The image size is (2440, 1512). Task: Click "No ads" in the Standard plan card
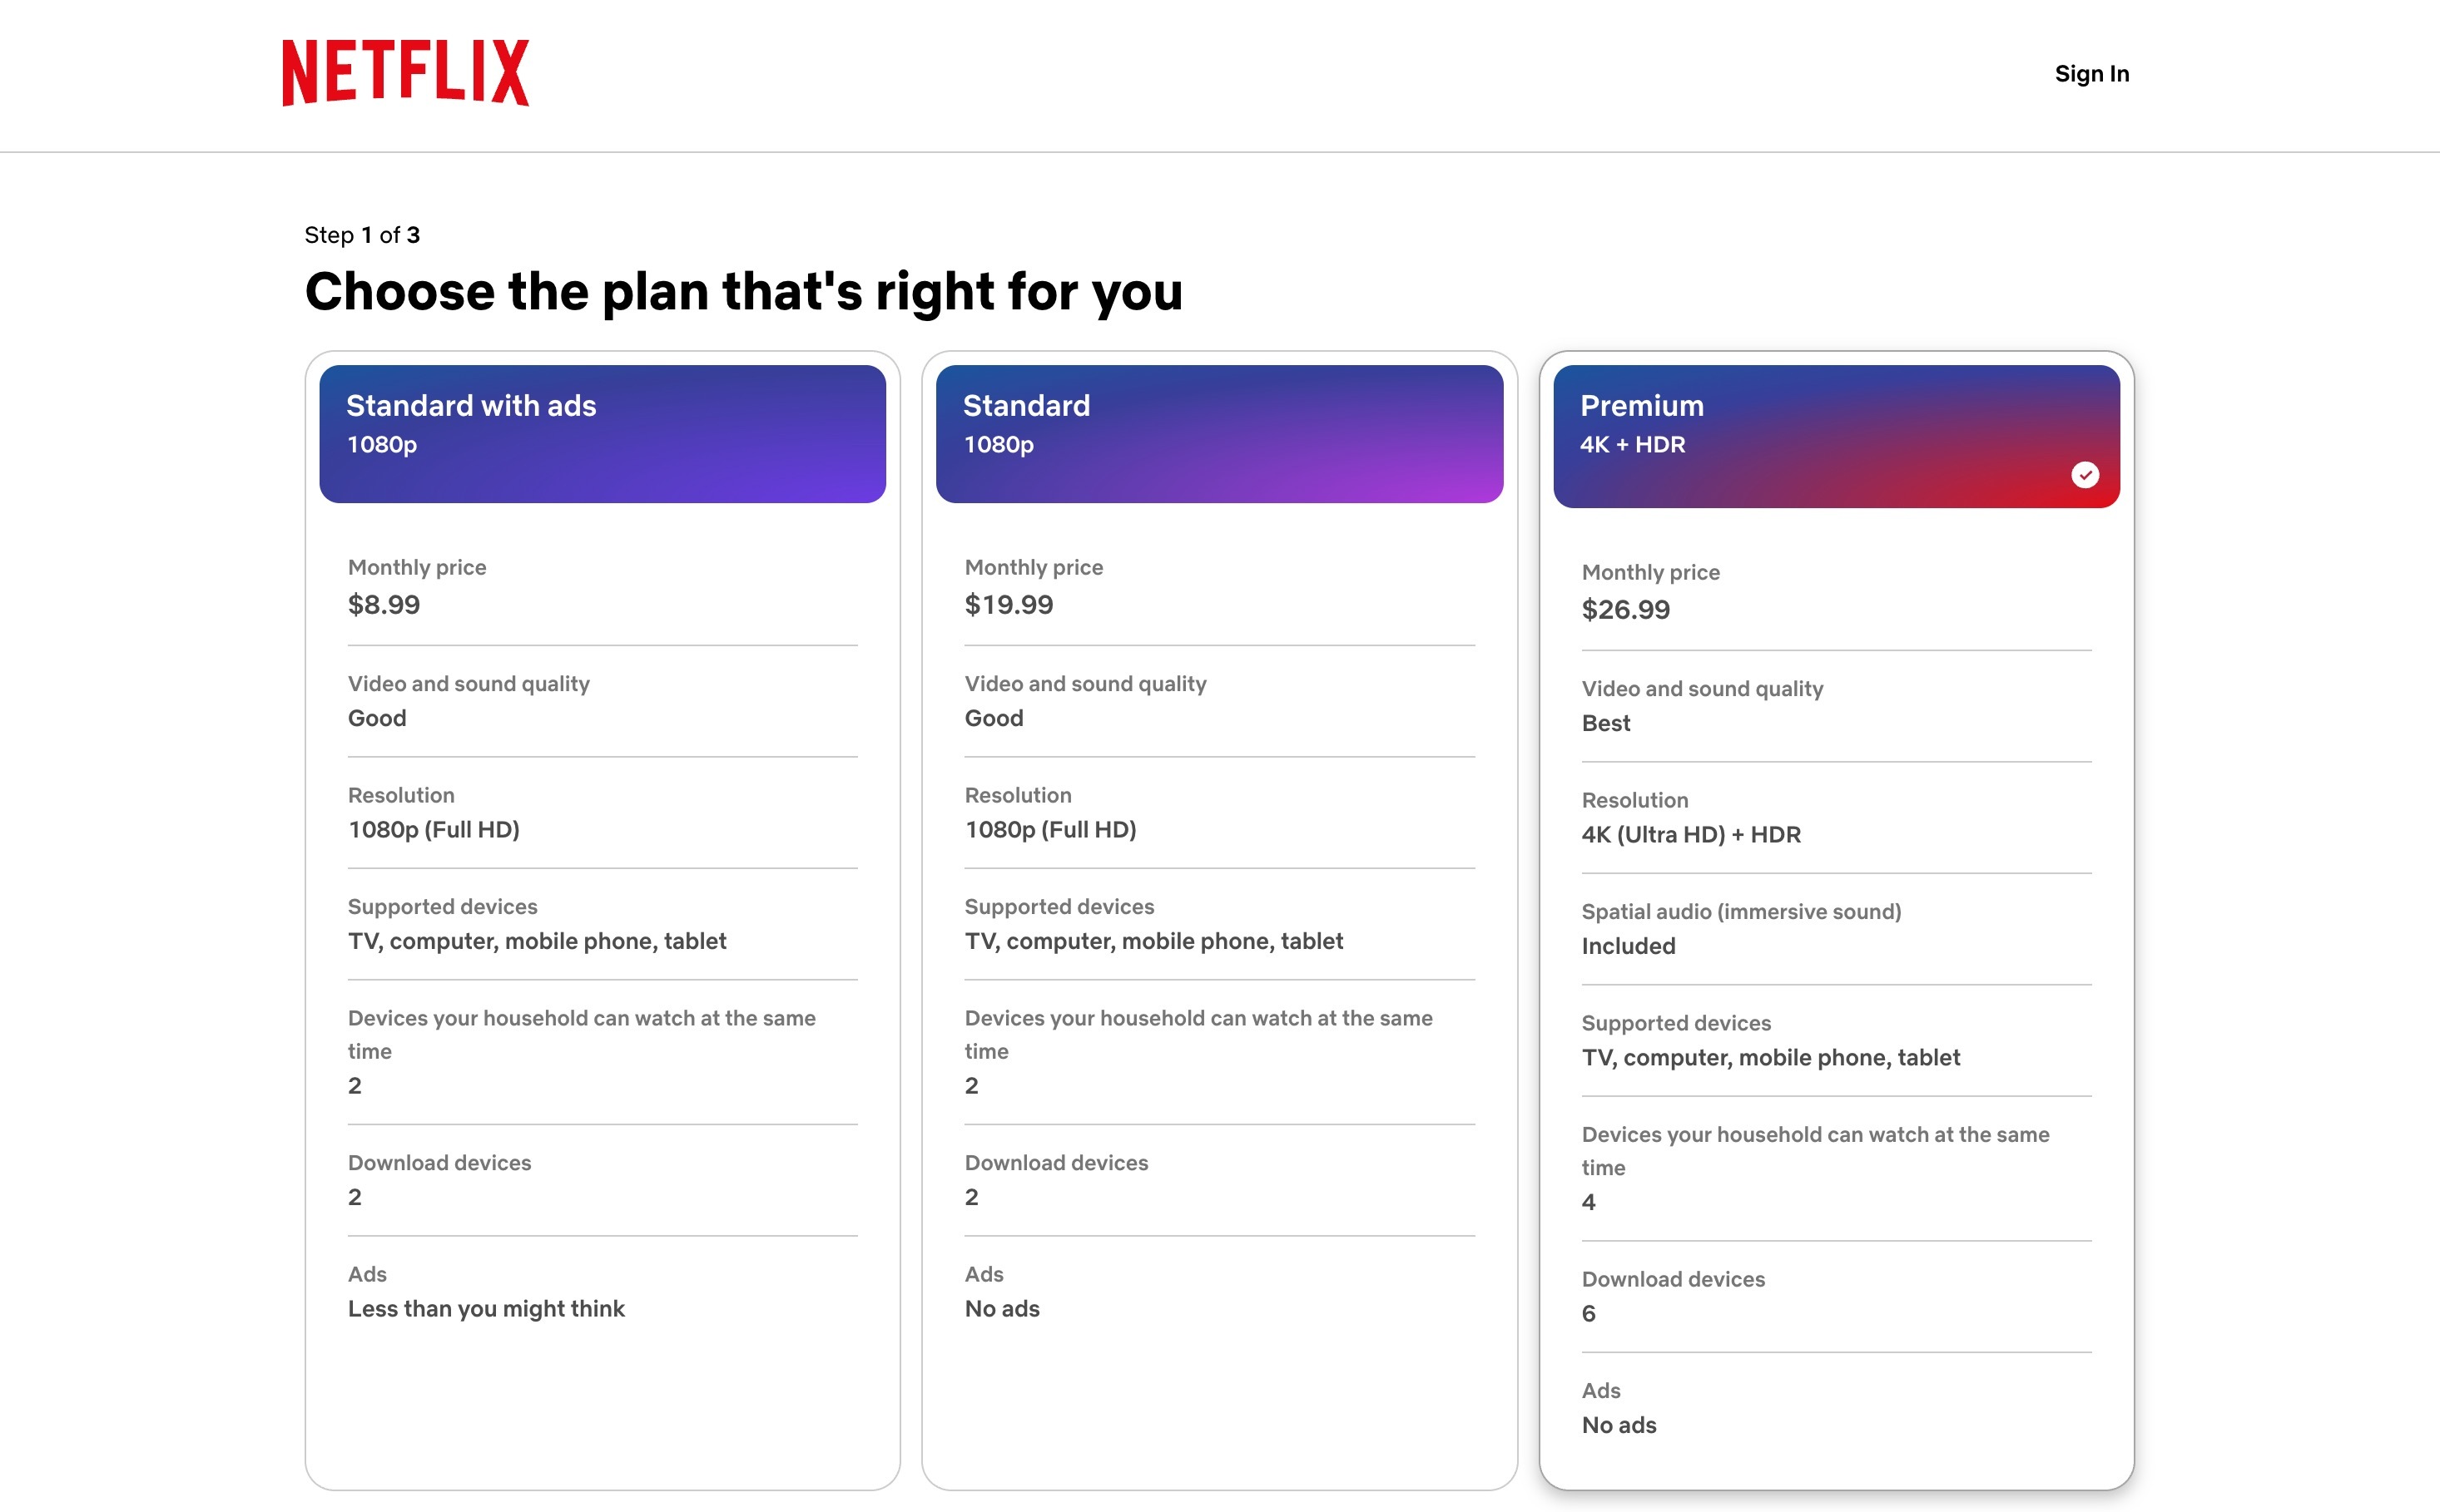[1001, 1309]
